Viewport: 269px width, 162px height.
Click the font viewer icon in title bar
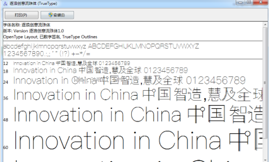click(x=5, y=4)
